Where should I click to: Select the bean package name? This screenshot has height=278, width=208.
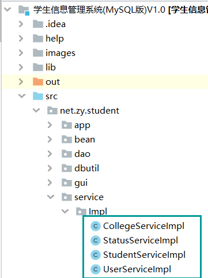click(85, 140)
